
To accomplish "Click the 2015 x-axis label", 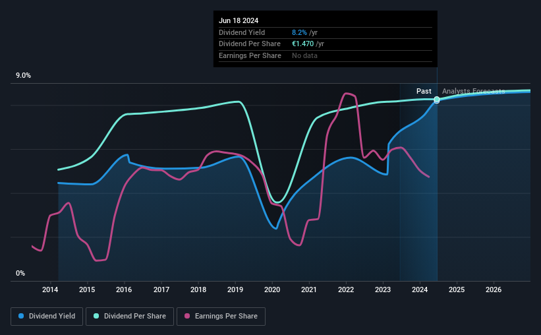I will (x=87, y=289).
